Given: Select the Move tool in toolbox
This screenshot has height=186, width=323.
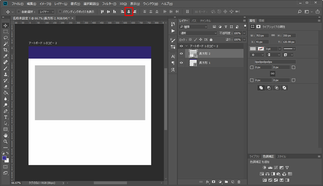Looking at the screenshot, I should (x=5, y=26).
